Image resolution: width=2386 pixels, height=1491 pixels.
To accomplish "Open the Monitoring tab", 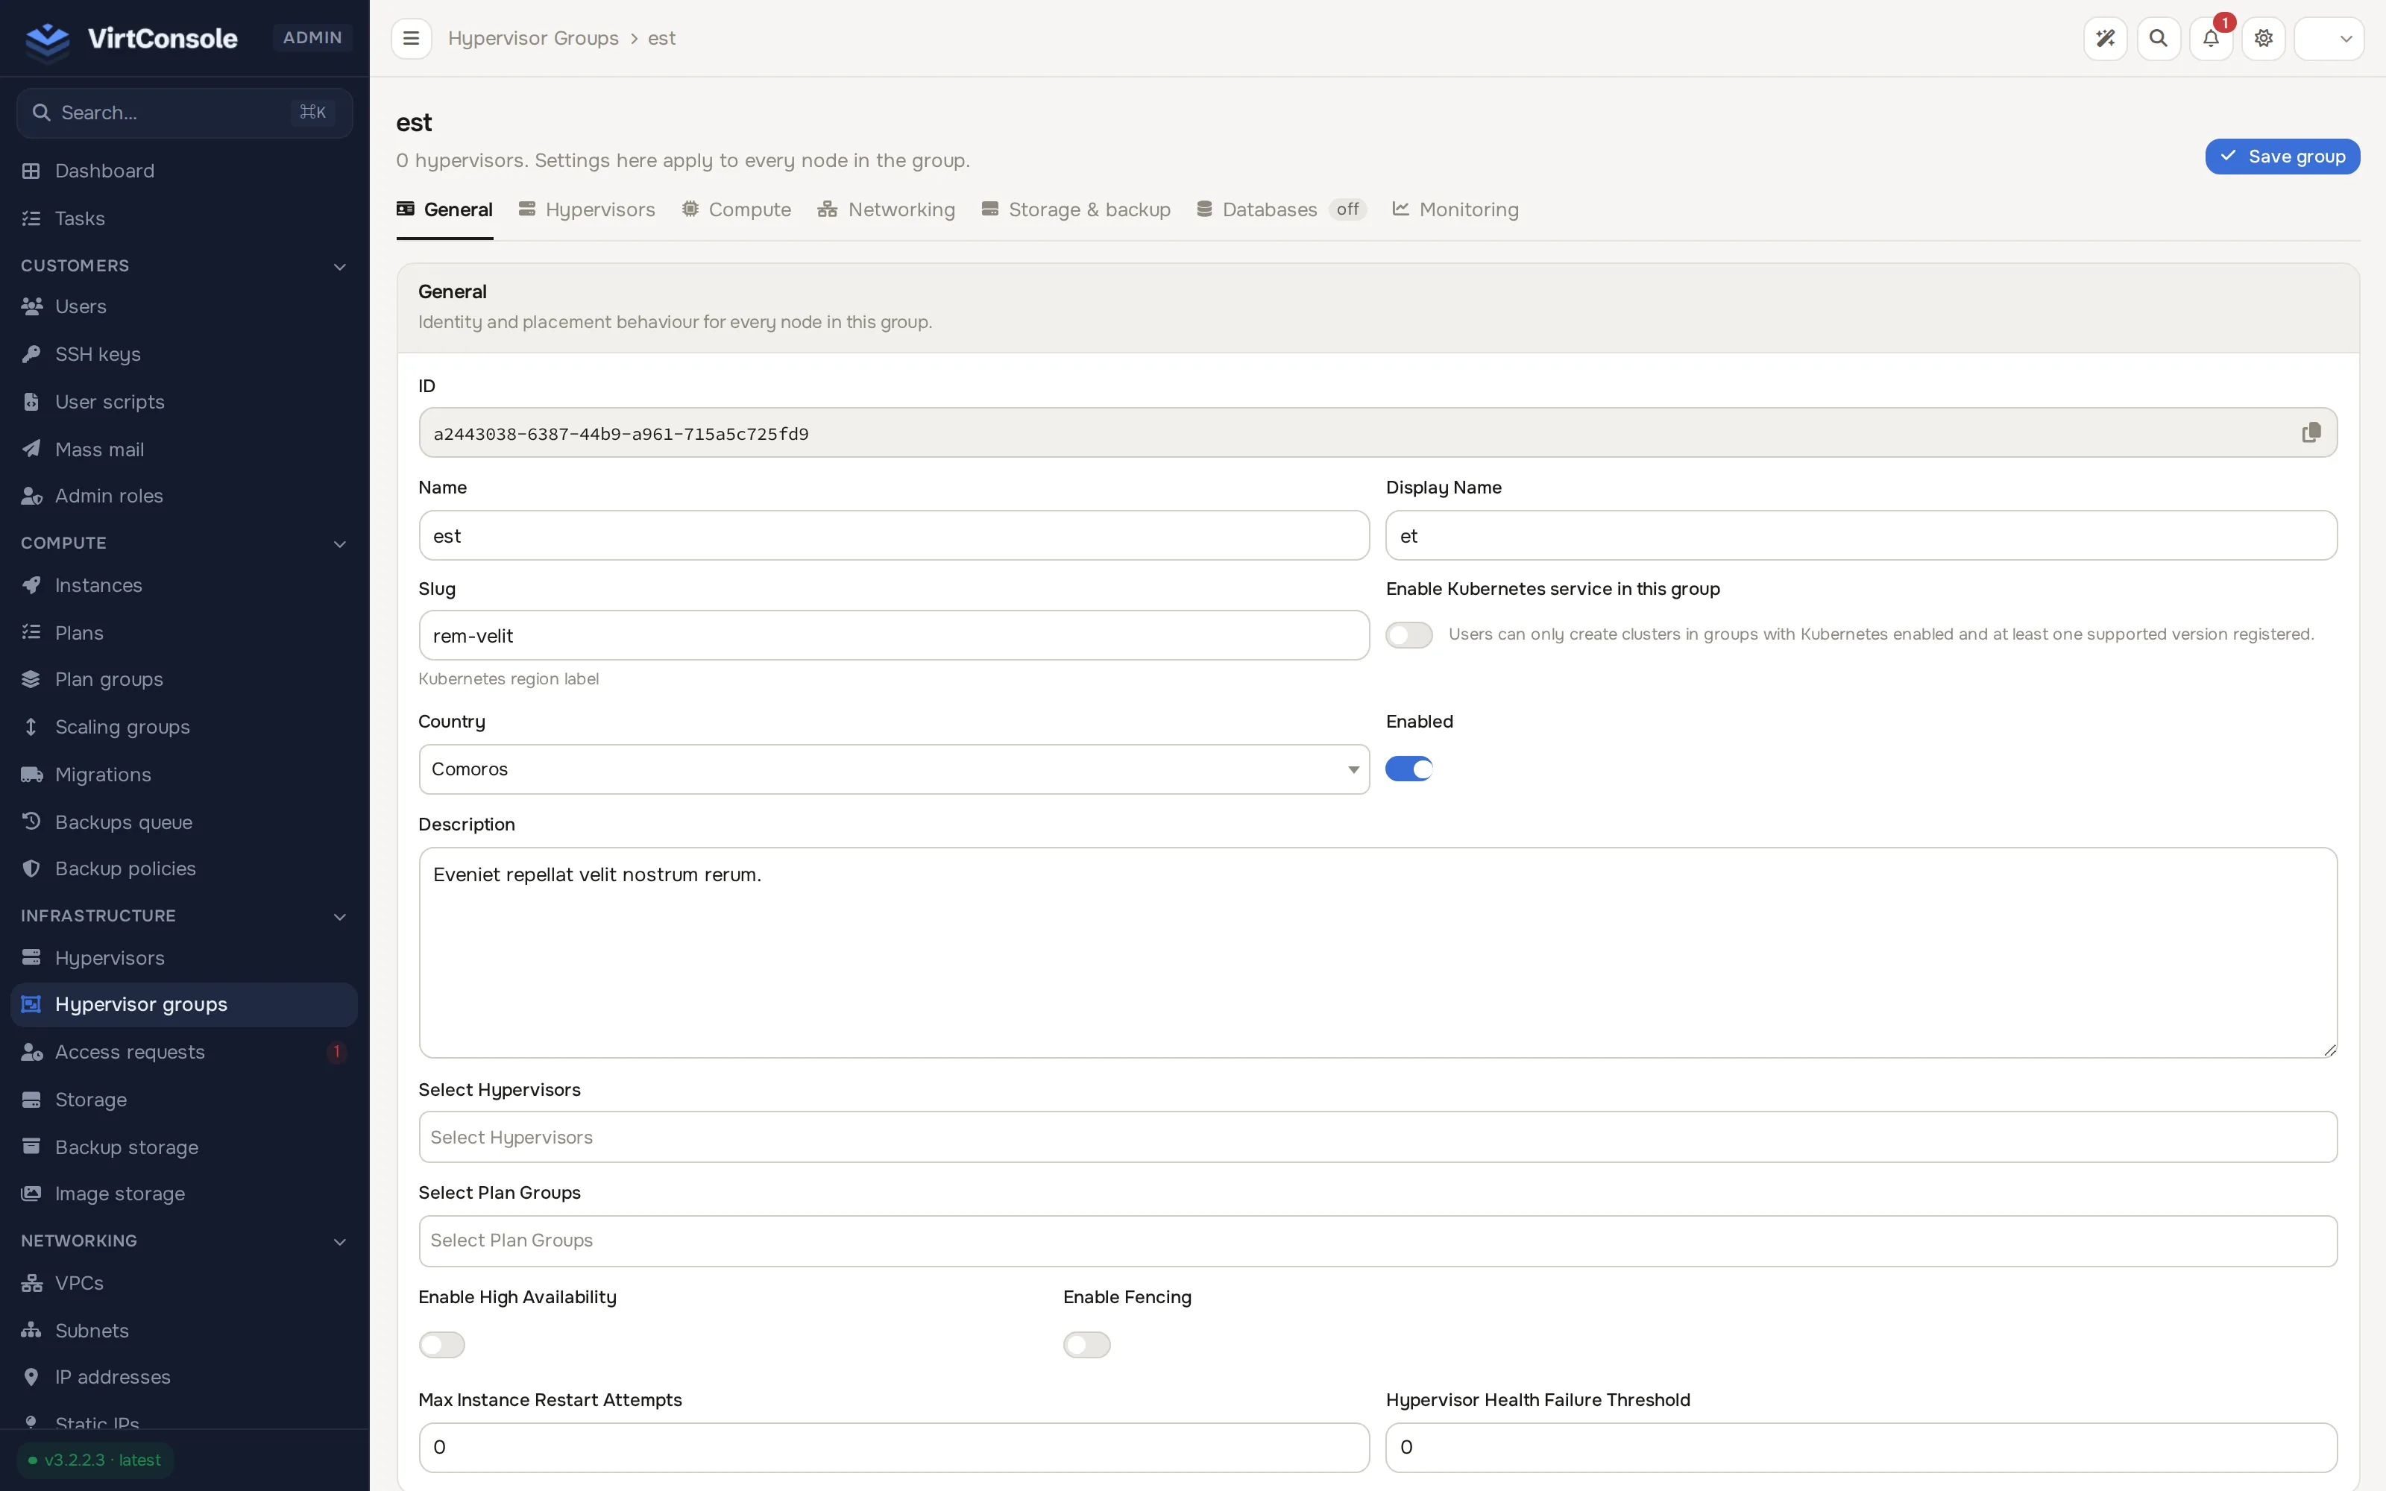I will (x=1455, y=209).
